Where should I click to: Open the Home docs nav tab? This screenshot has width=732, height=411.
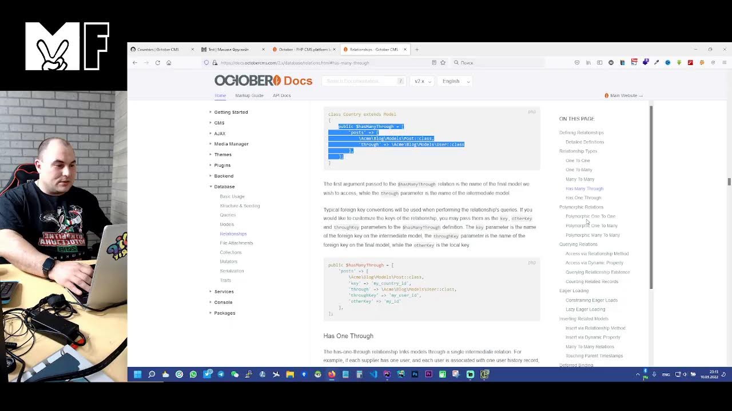(220, 95)
